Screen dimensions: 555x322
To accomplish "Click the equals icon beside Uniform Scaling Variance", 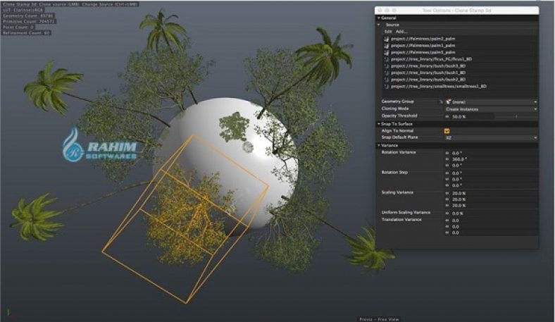I will tap(447, 213).
